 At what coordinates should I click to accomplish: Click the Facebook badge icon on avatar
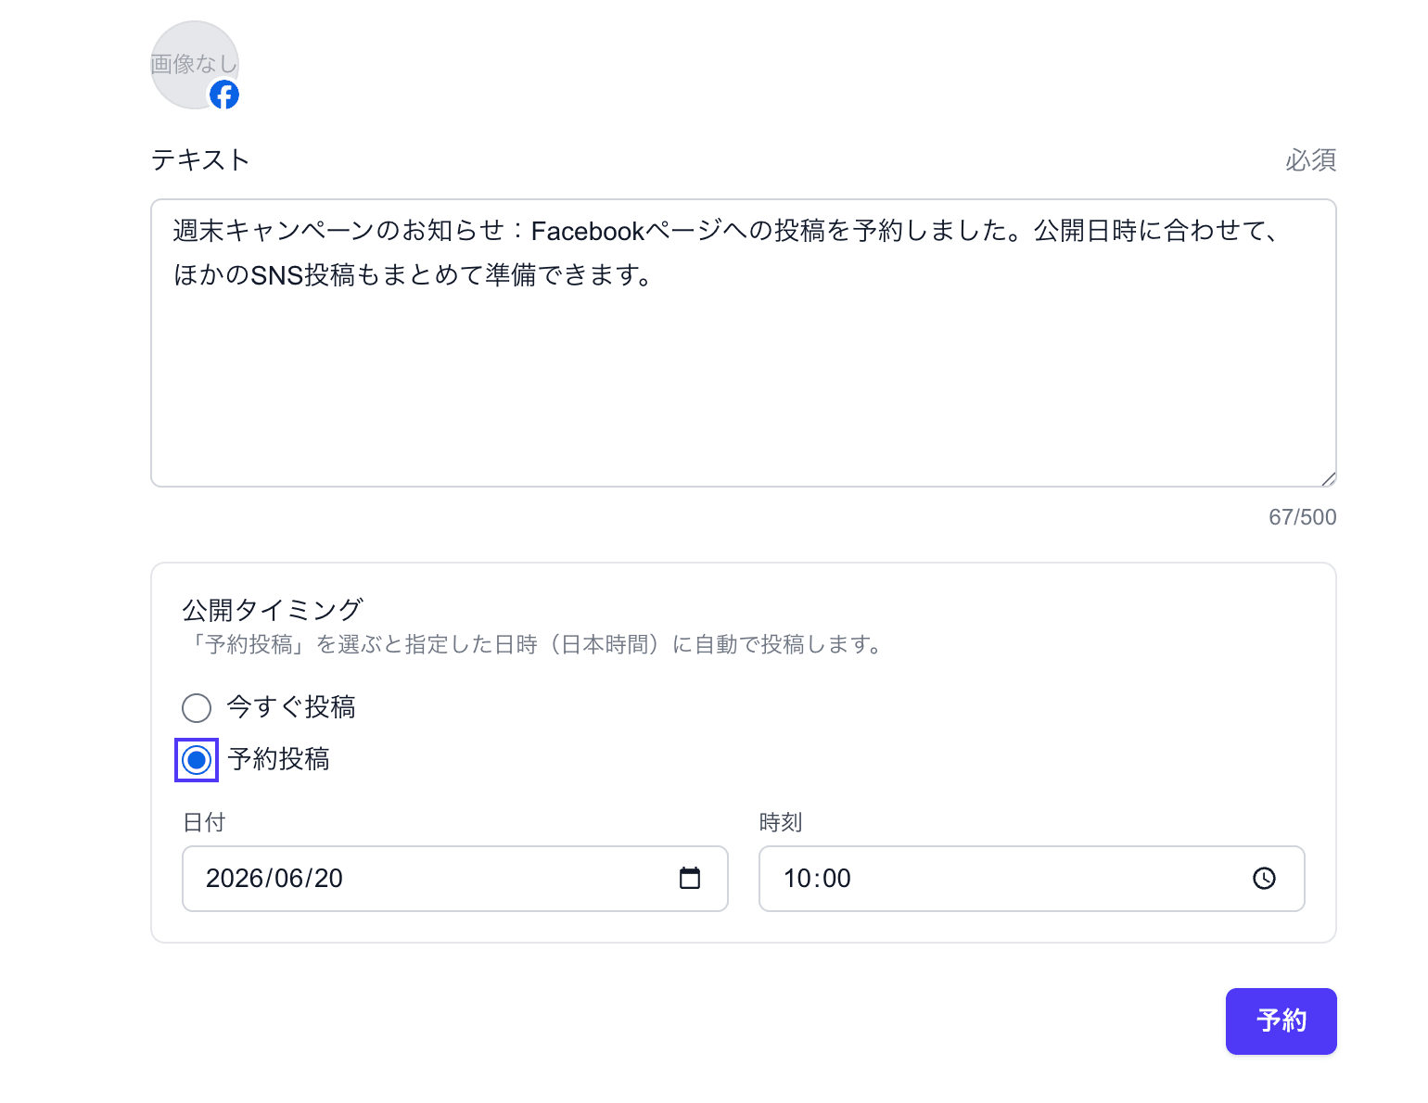click(x=223, y=95)
